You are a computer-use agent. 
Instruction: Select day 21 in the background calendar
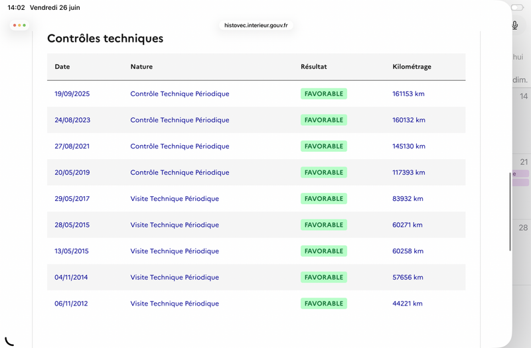click(524, 162)
